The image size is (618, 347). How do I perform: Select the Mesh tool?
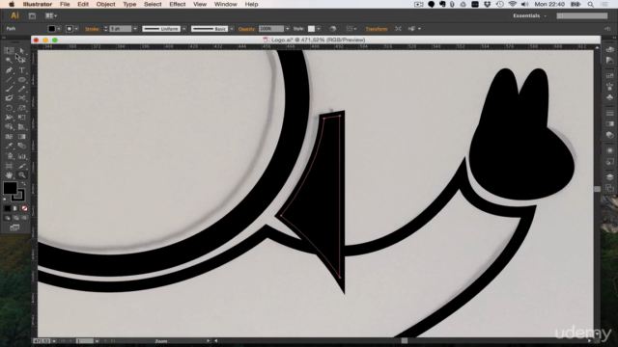9,137
